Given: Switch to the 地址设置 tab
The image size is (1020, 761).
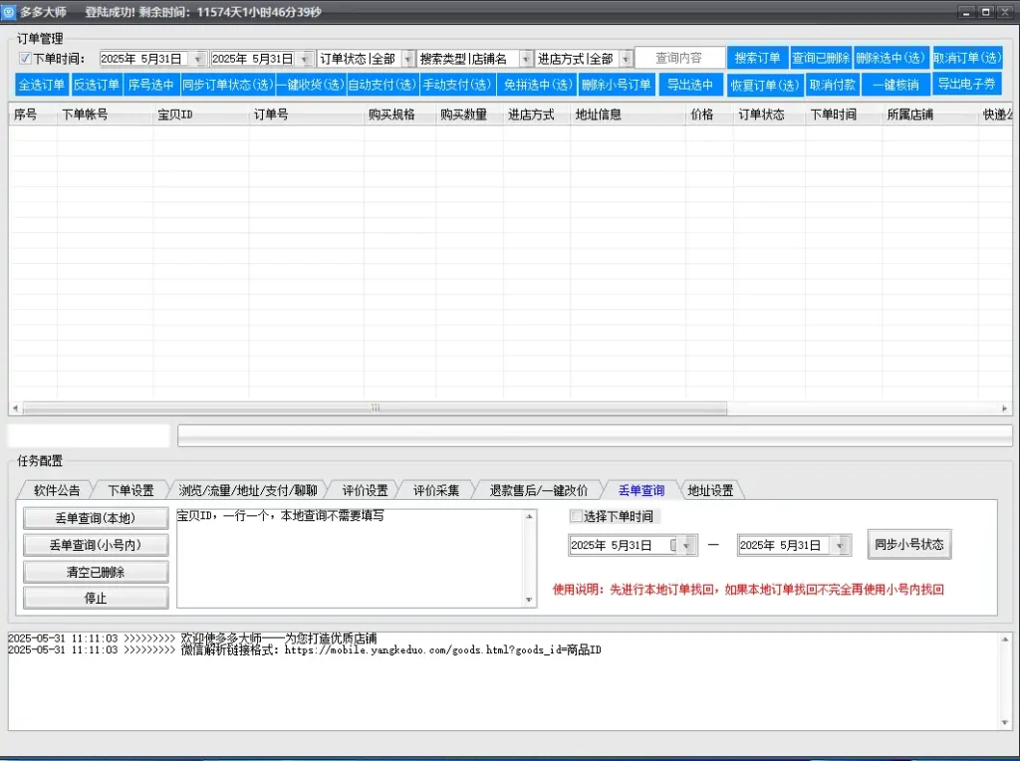Looking at the screenshot, I should [x=710, y=490].
